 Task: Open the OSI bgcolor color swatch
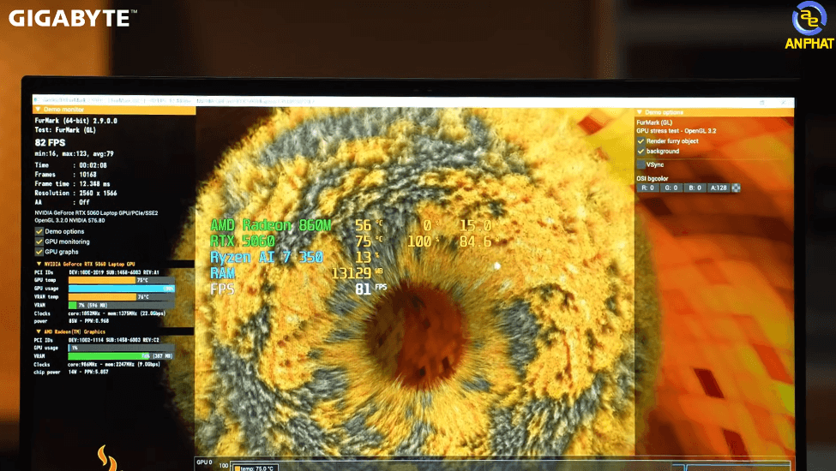pyautogui.click(x=737, y=188)
